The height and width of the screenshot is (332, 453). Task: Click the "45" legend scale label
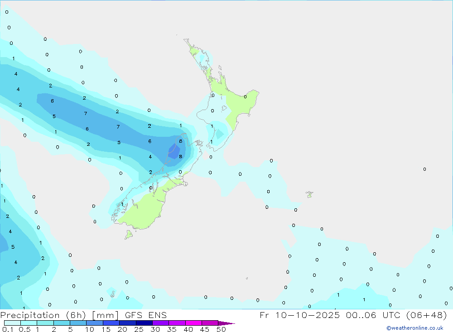205,329
